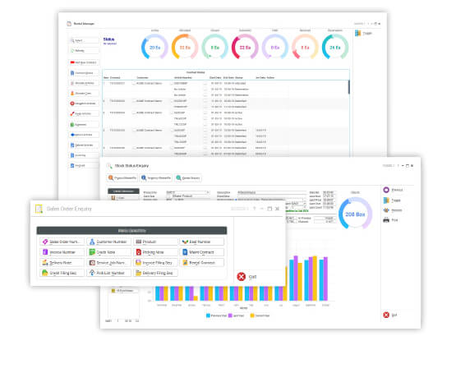Click Toggle in Stock Status Enquiry side panel
Viewport: 456px width, 382px height.
(392, 200)
